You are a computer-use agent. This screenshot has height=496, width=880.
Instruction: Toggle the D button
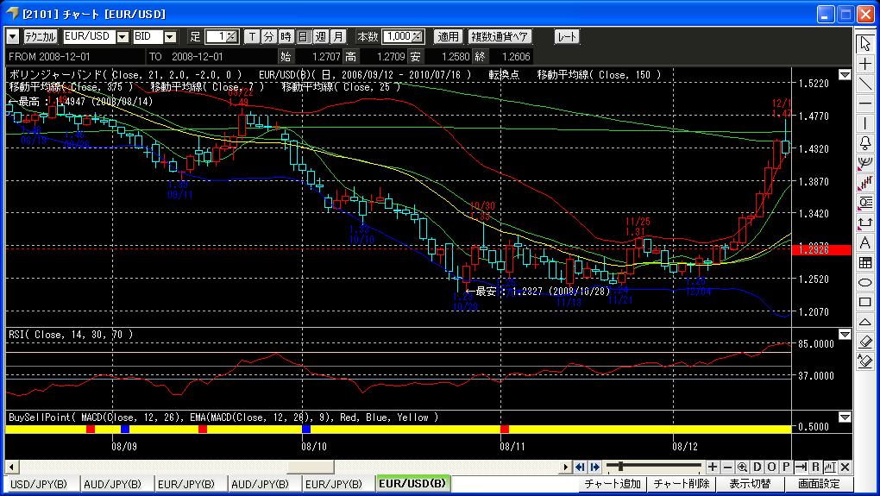[757, 467]
